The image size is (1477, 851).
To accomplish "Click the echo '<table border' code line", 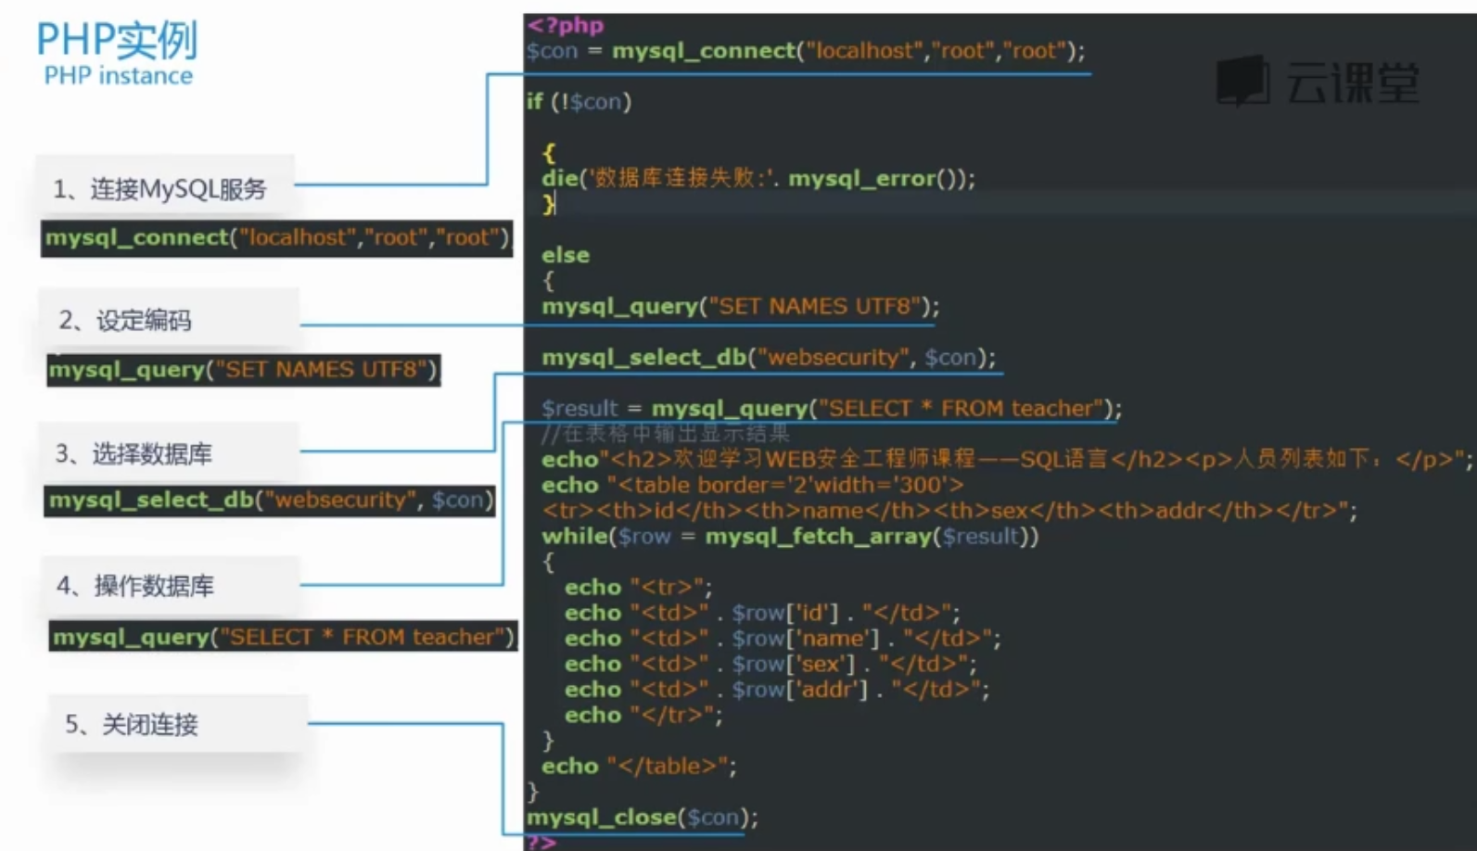I will pyautogui.click(x=753, y=485).
